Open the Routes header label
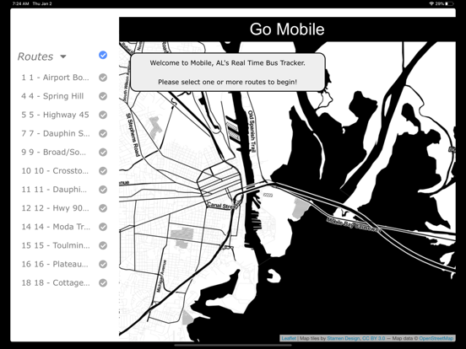This screenshot has width=466, height=349. tap(35, 56)
